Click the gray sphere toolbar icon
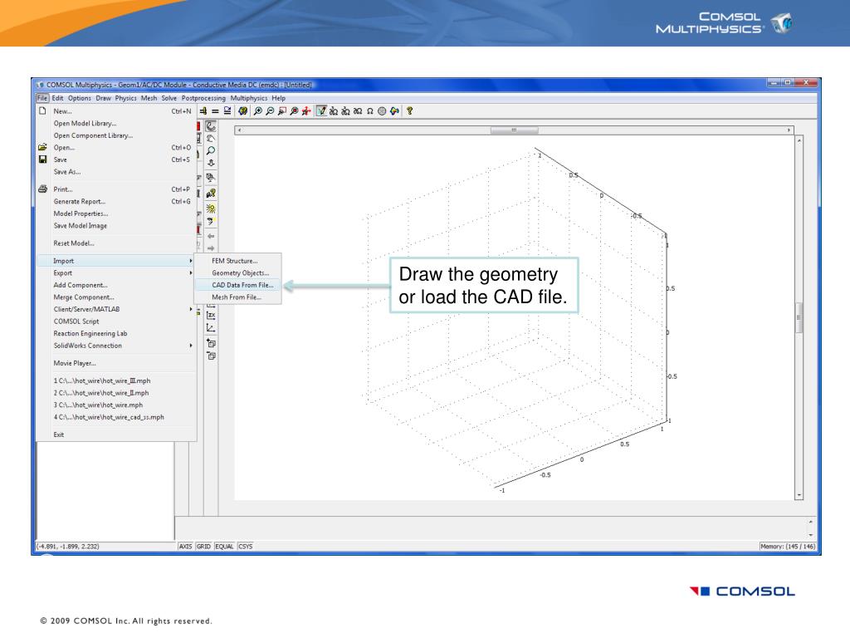 point(382,111)
